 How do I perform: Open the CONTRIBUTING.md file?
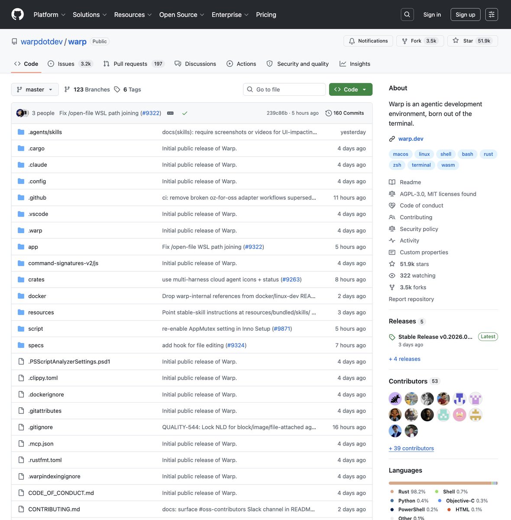(x=54, y=509)
